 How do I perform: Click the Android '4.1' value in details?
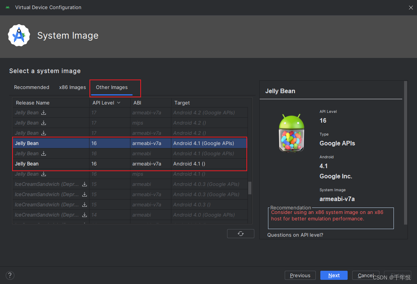[323, 166]
